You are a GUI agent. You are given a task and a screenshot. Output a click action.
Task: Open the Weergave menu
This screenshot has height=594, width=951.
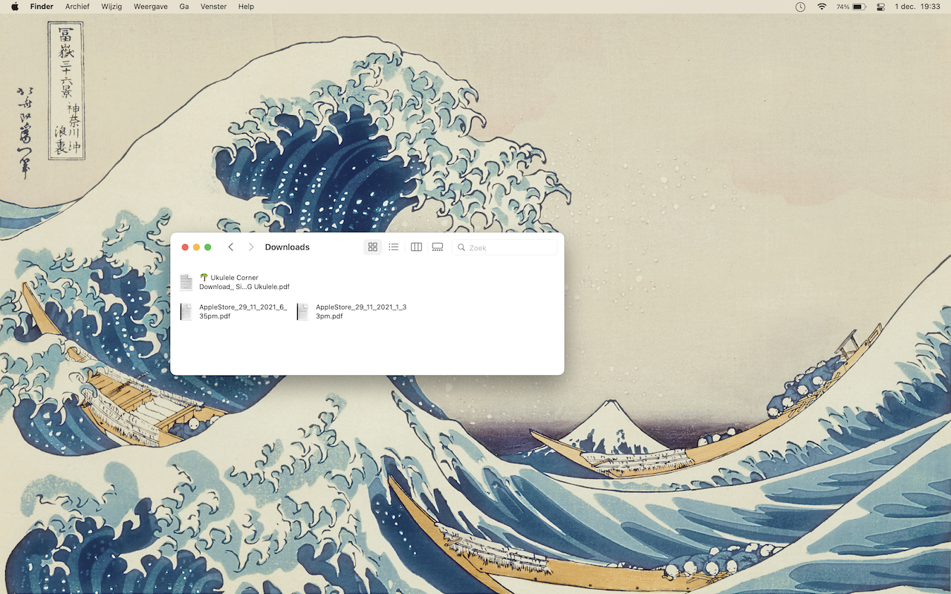click(151, 7)
